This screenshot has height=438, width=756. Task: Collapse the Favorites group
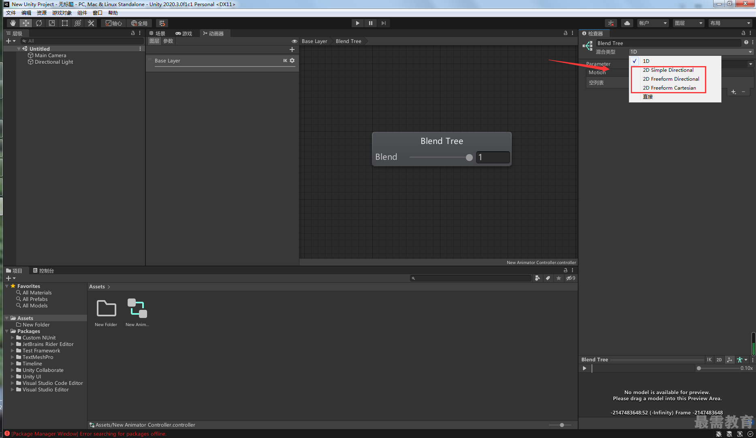point(7,286)
